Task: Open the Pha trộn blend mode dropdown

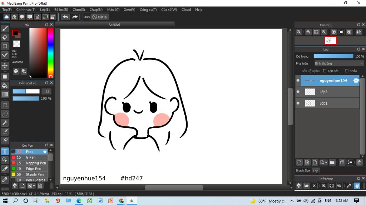Action: 339,63
